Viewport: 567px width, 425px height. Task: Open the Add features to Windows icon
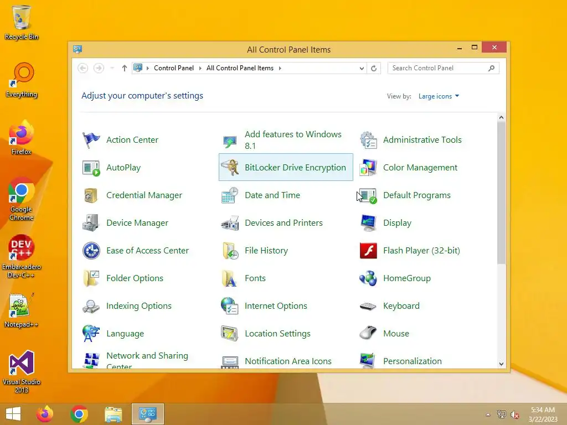230,141
